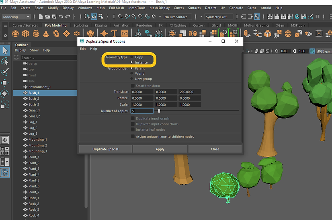Open the shelf tab menu button
Viewport: 332px width, 220px height.
coord(5,26)
